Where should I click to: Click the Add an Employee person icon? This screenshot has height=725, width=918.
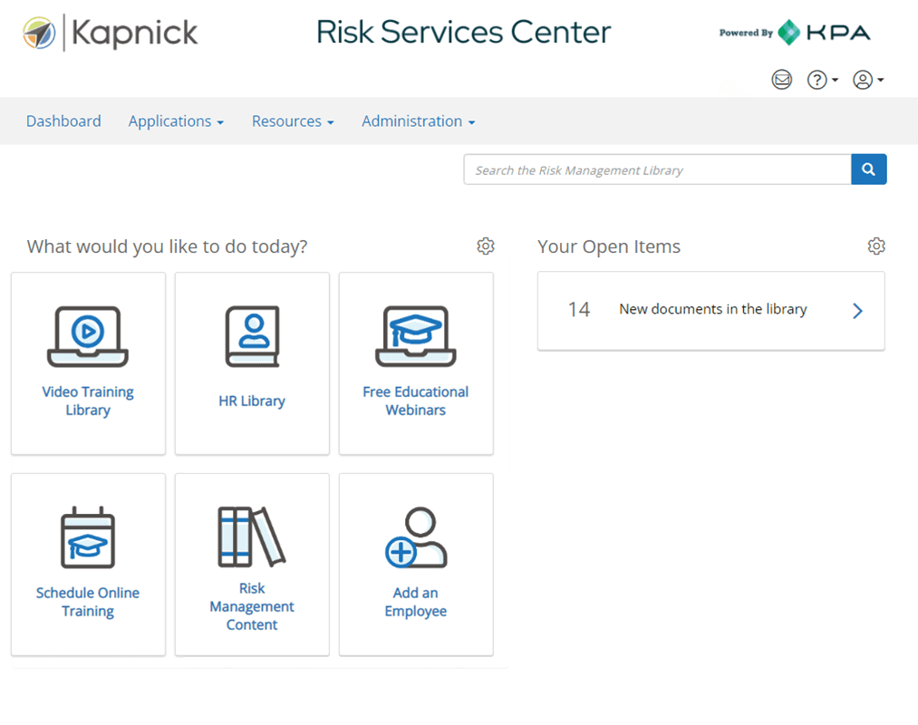click(416, 537)
